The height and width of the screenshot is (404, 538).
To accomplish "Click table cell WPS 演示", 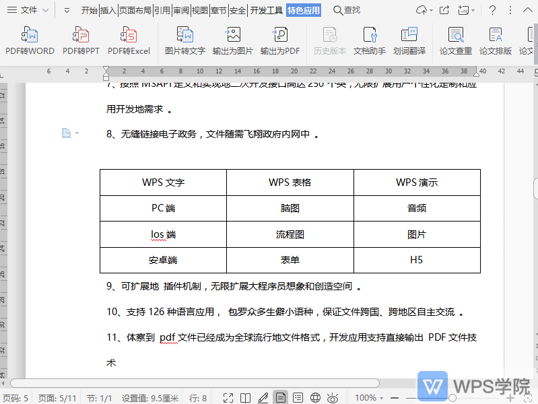I will click(x=417, y=182).
